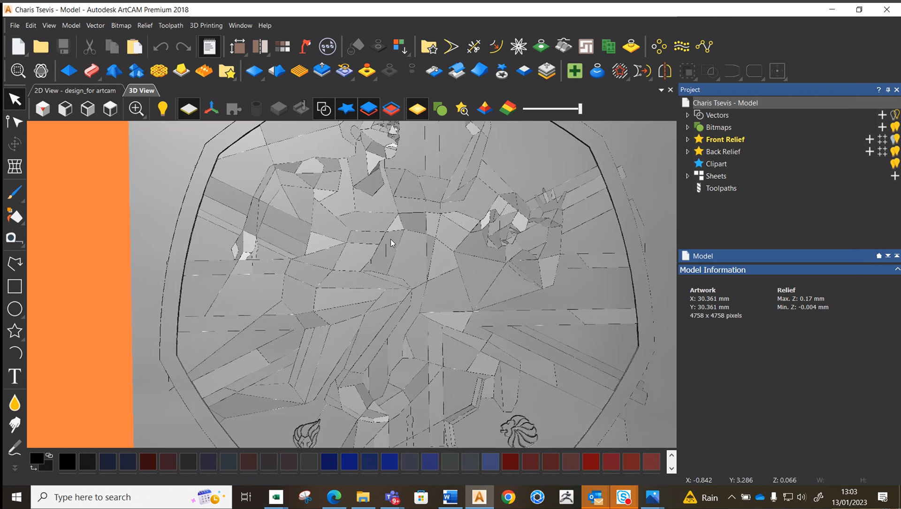Click the Scissors cut icon in the top toolbar
This screenshot has height=509, width=901.
click(89, 46)
